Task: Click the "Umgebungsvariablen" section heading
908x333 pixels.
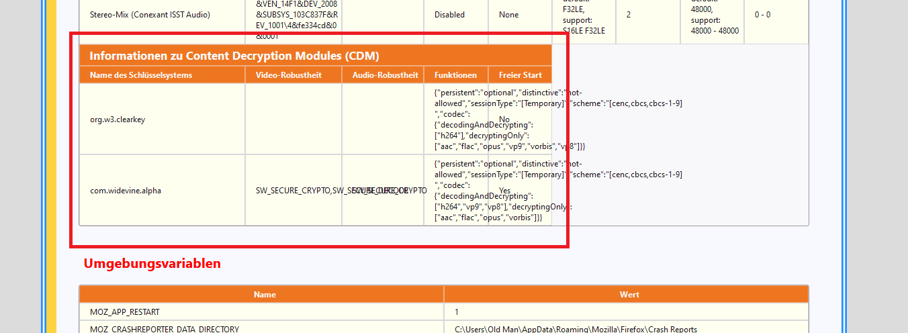Action: point(152,264)
